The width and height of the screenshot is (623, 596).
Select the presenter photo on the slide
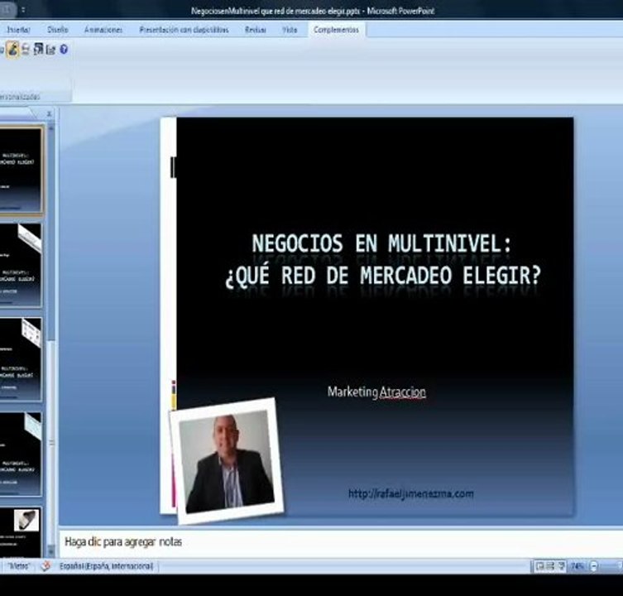point(227,461)
